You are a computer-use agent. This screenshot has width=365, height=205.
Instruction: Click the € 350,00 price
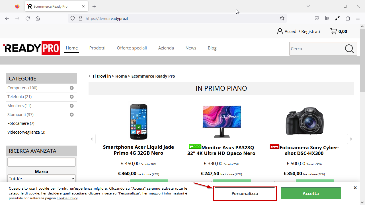click(x=293, y=173)
